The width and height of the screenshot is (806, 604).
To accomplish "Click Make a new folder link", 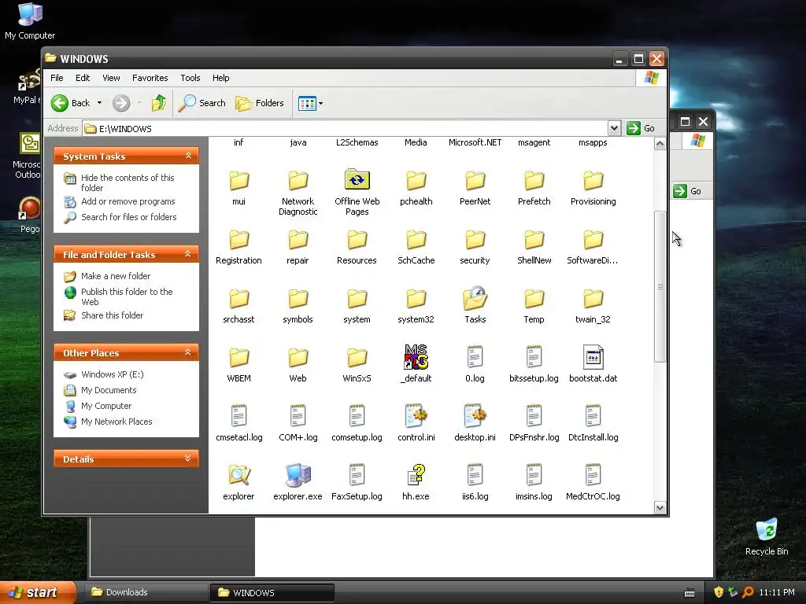I will (116, 276).
